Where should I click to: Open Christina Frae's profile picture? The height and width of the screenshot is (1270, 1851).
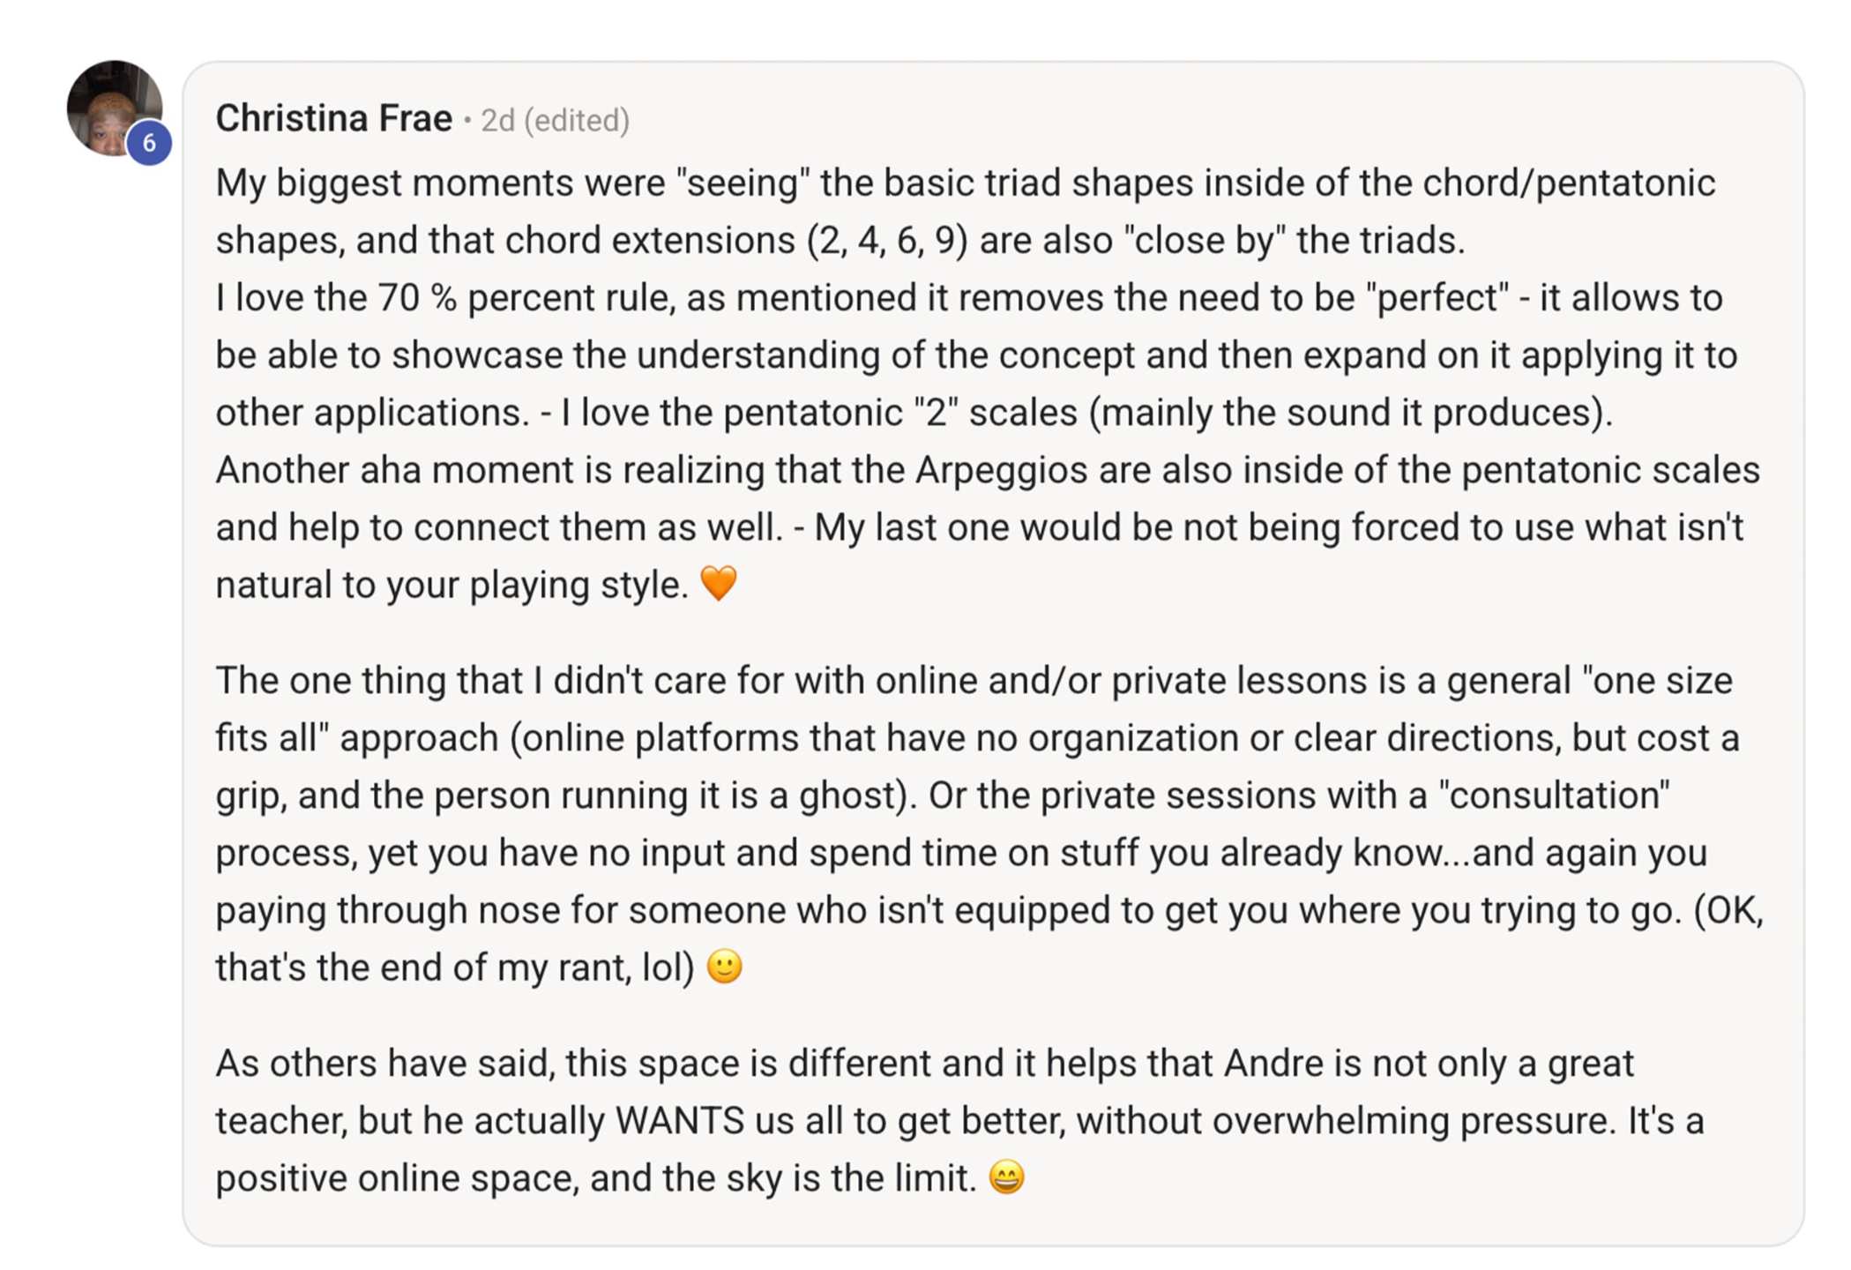[114, 108]
